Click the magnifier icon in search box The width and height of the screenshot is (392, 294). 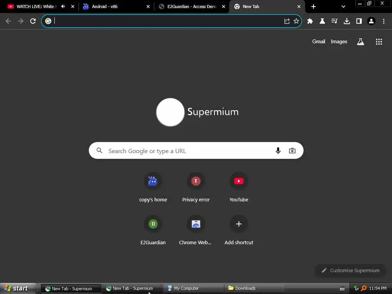(100, 150)
